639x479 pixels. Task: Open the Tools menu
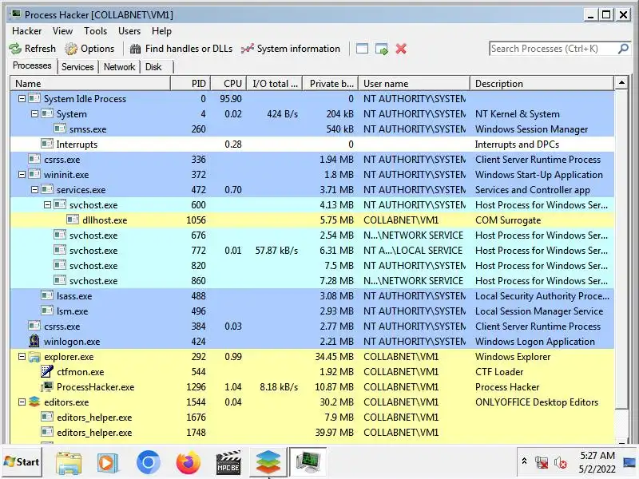tap(95, 31)
